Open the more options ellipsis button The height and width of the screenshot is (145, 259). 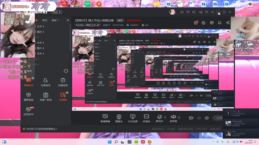66,71
